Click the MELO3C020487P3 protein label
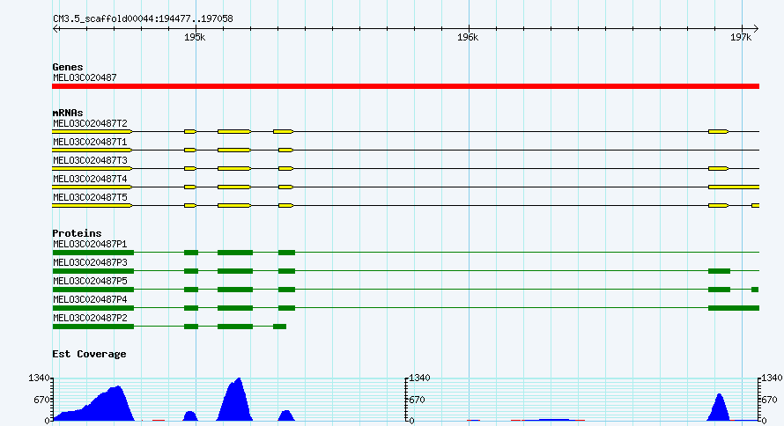 (x=90, y=262)
